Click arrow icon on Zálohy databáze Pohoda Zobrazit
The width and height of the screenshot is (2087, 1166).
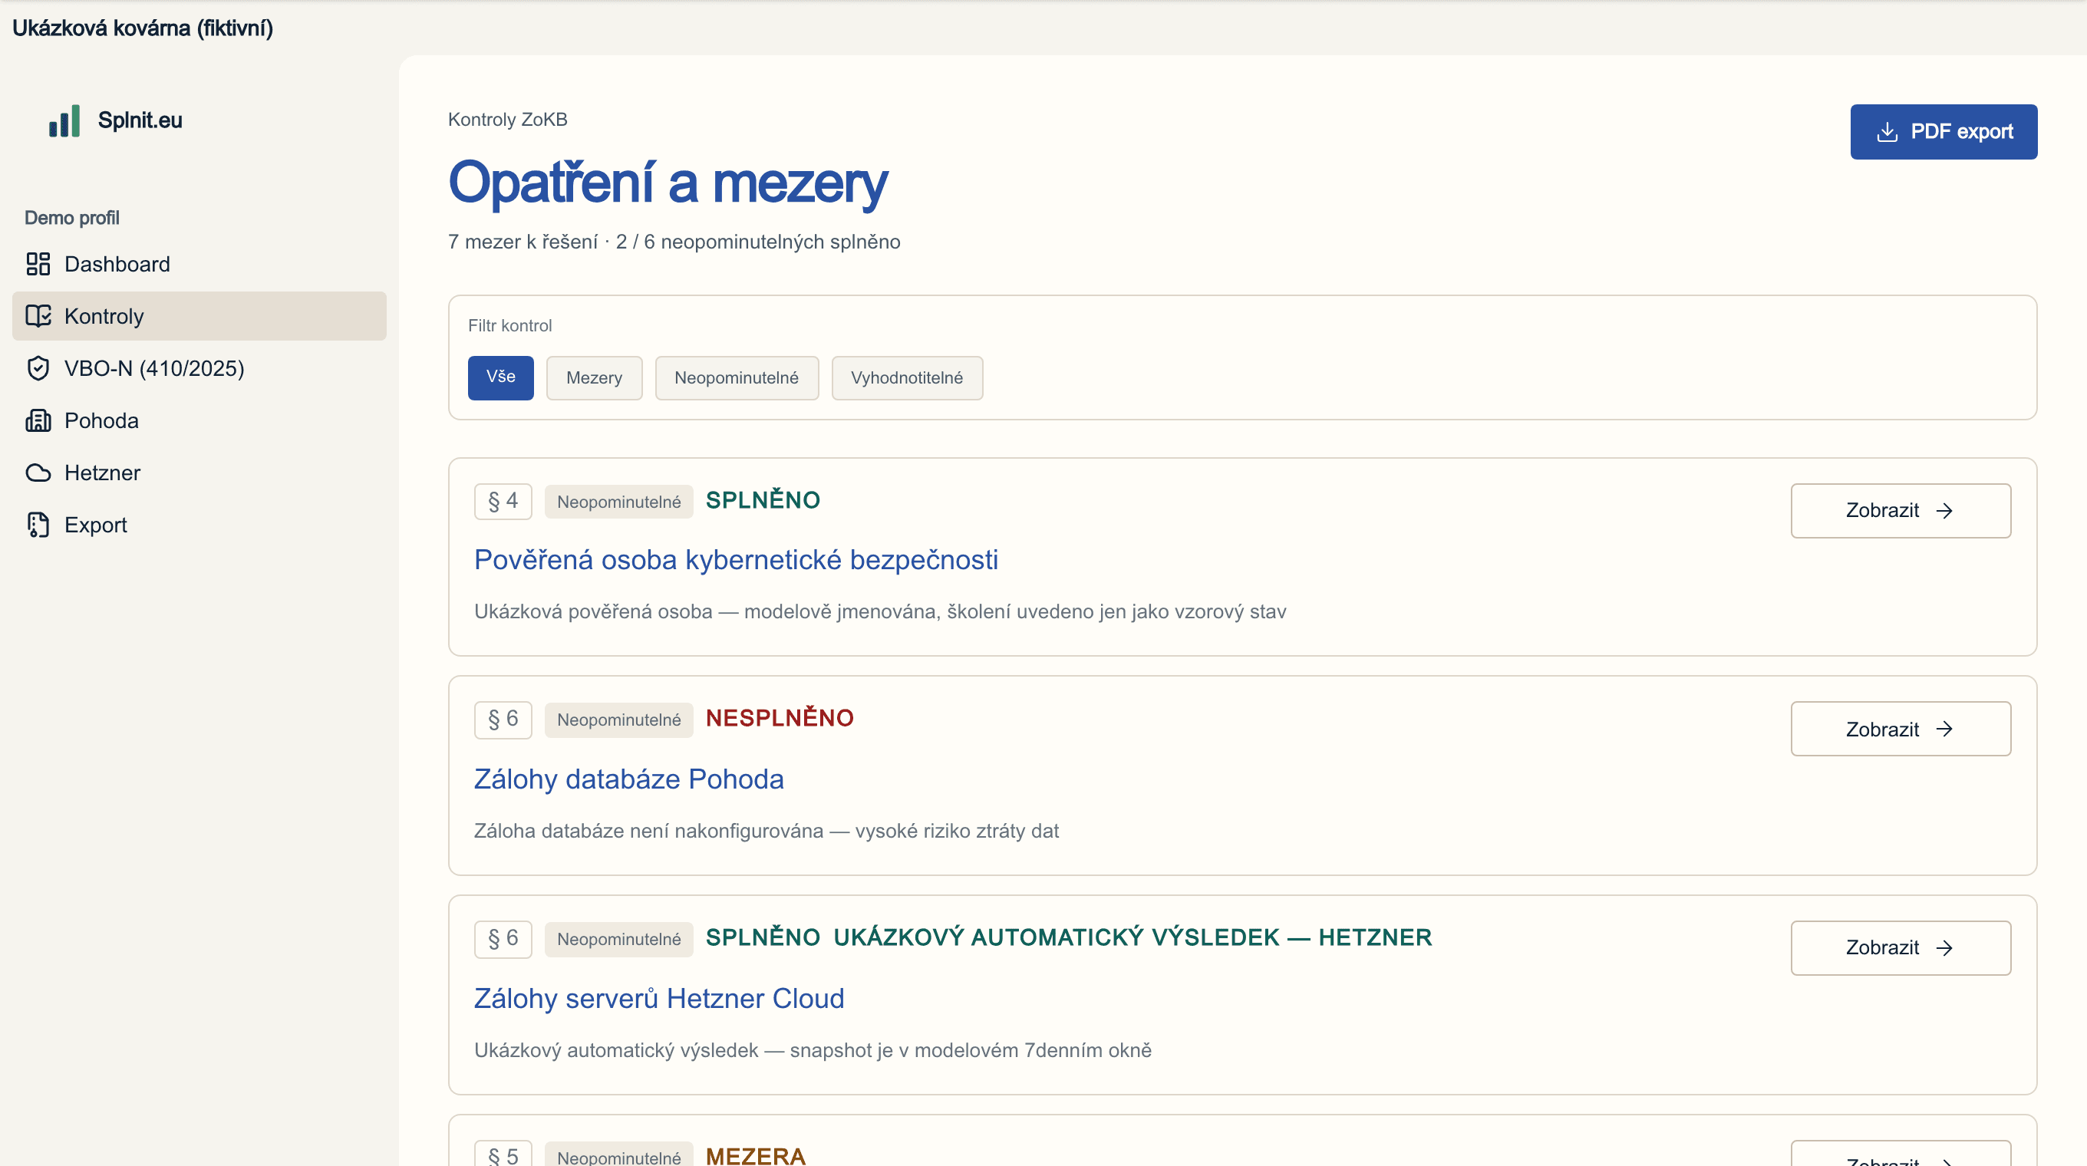coord(1944,730)
